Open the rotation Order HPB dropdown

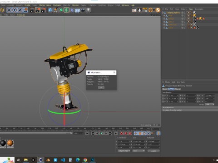pyautogui.click(x=210, y=105)
